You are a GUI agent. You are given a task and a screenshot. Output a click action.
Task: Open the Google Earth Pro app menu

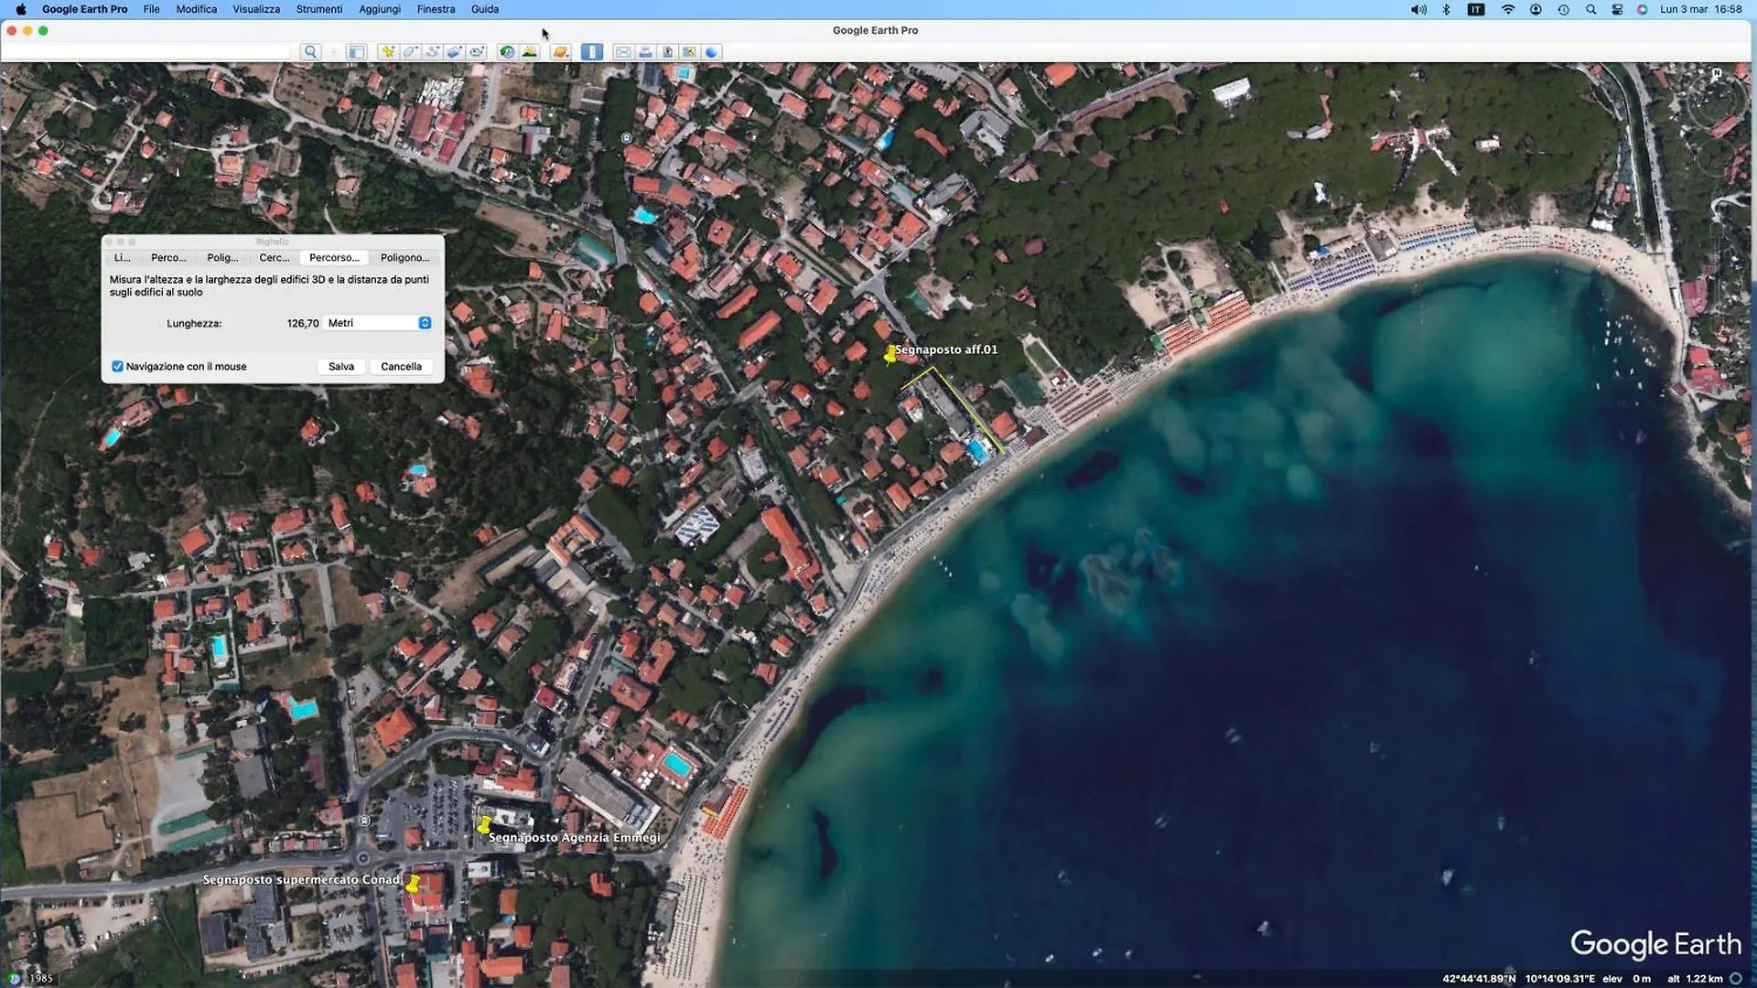(84, 9)
